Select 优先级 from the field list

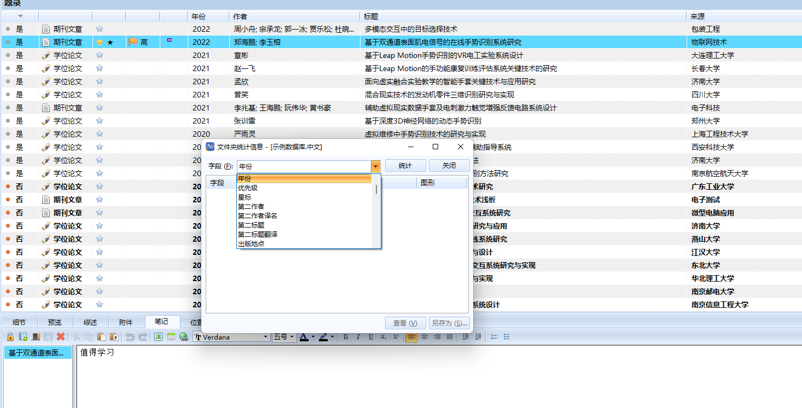tap(248, 188)
